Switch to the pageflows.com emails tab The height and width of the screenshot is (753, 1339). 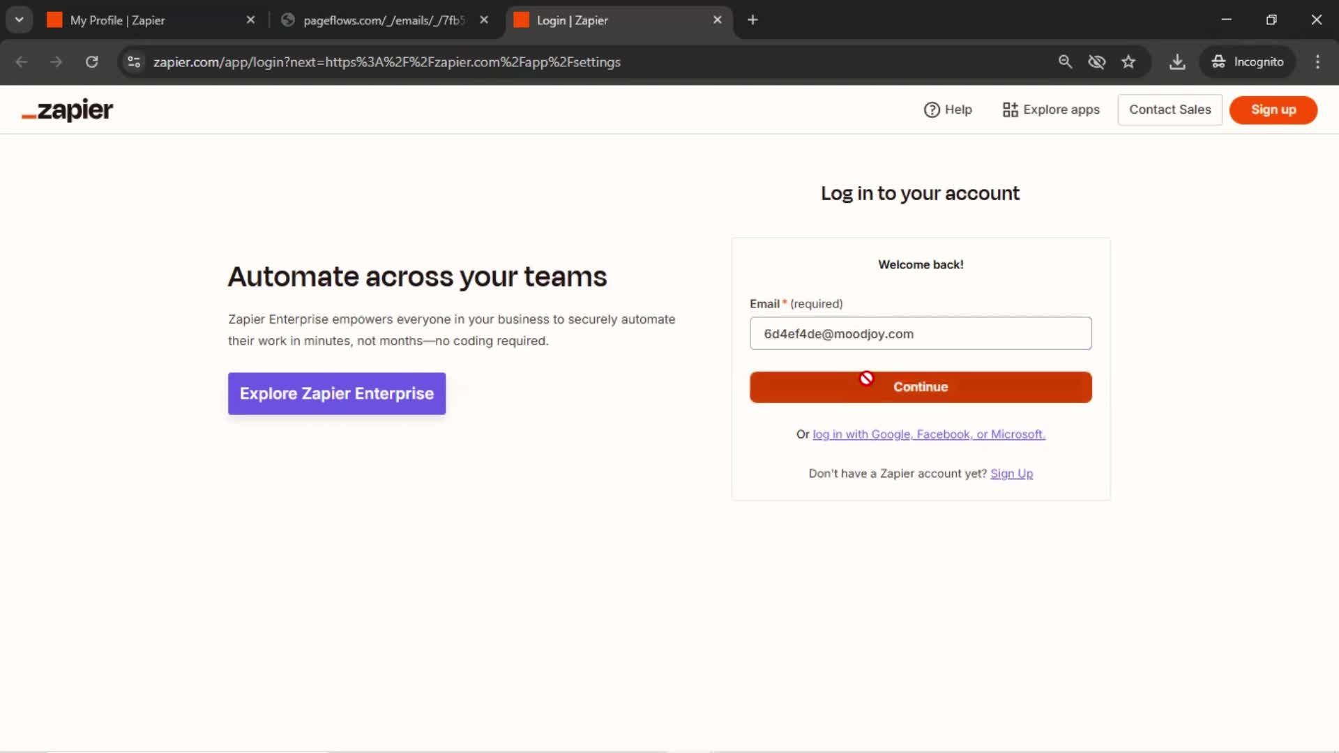(x=385, y=20)
